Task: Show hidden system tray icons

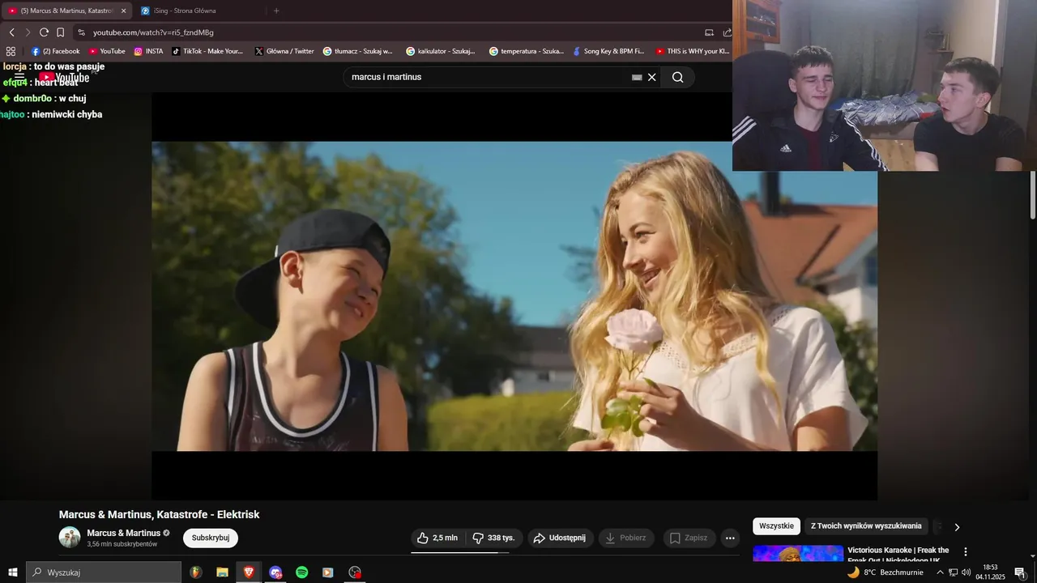Action: pos(940,572)
